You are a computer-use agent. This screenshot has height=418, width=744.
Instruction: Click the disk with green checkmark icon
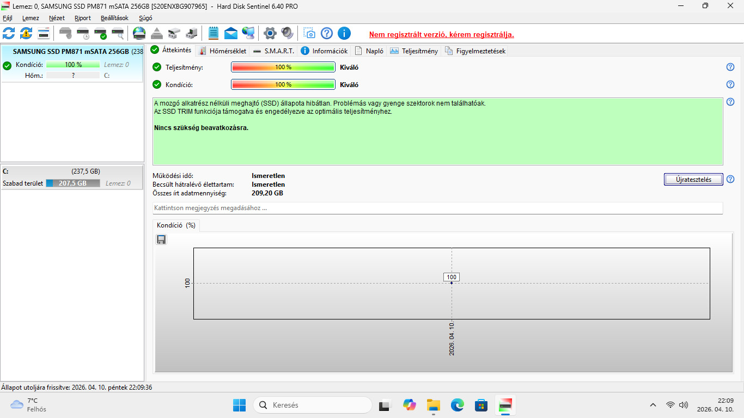(x=100, y=33)
